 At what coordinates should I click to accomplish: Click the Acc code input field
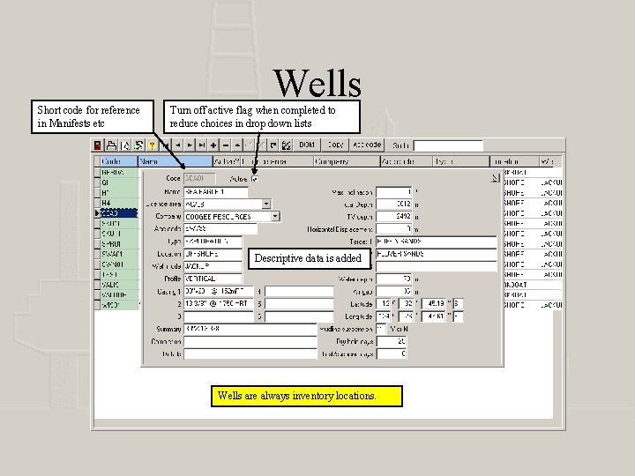pyautogui.click(x=220, y=229)
